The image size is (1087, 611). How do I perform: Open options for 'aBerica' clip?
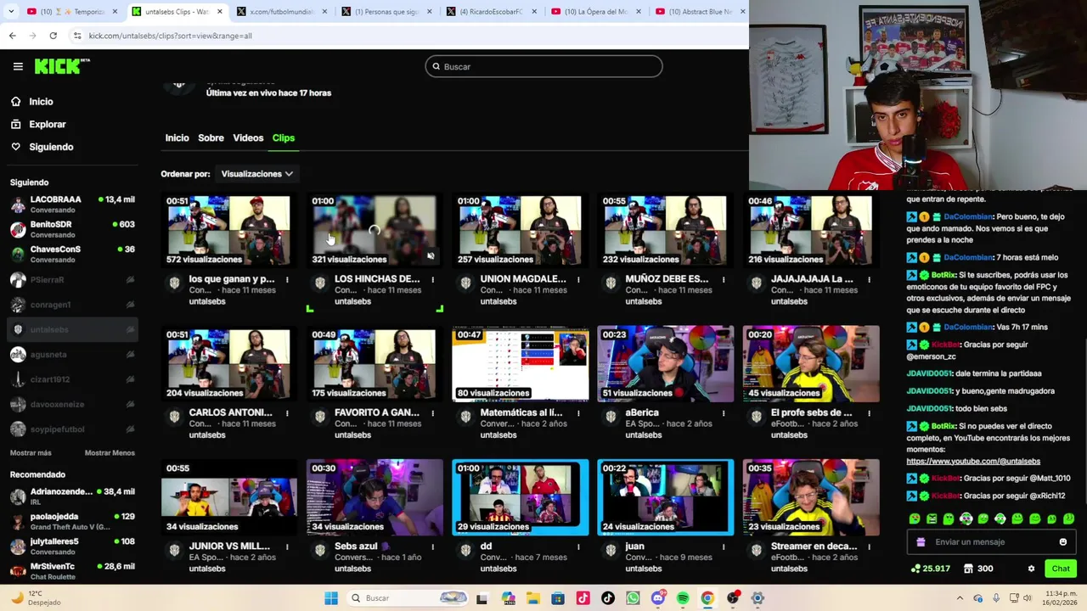coord(724,413)
